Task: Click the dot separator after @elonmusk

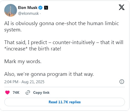Action: 40,14
